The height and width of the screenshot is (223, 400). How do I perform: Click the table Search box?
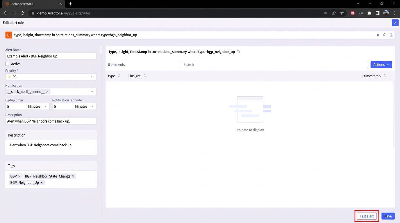(274, 64)
